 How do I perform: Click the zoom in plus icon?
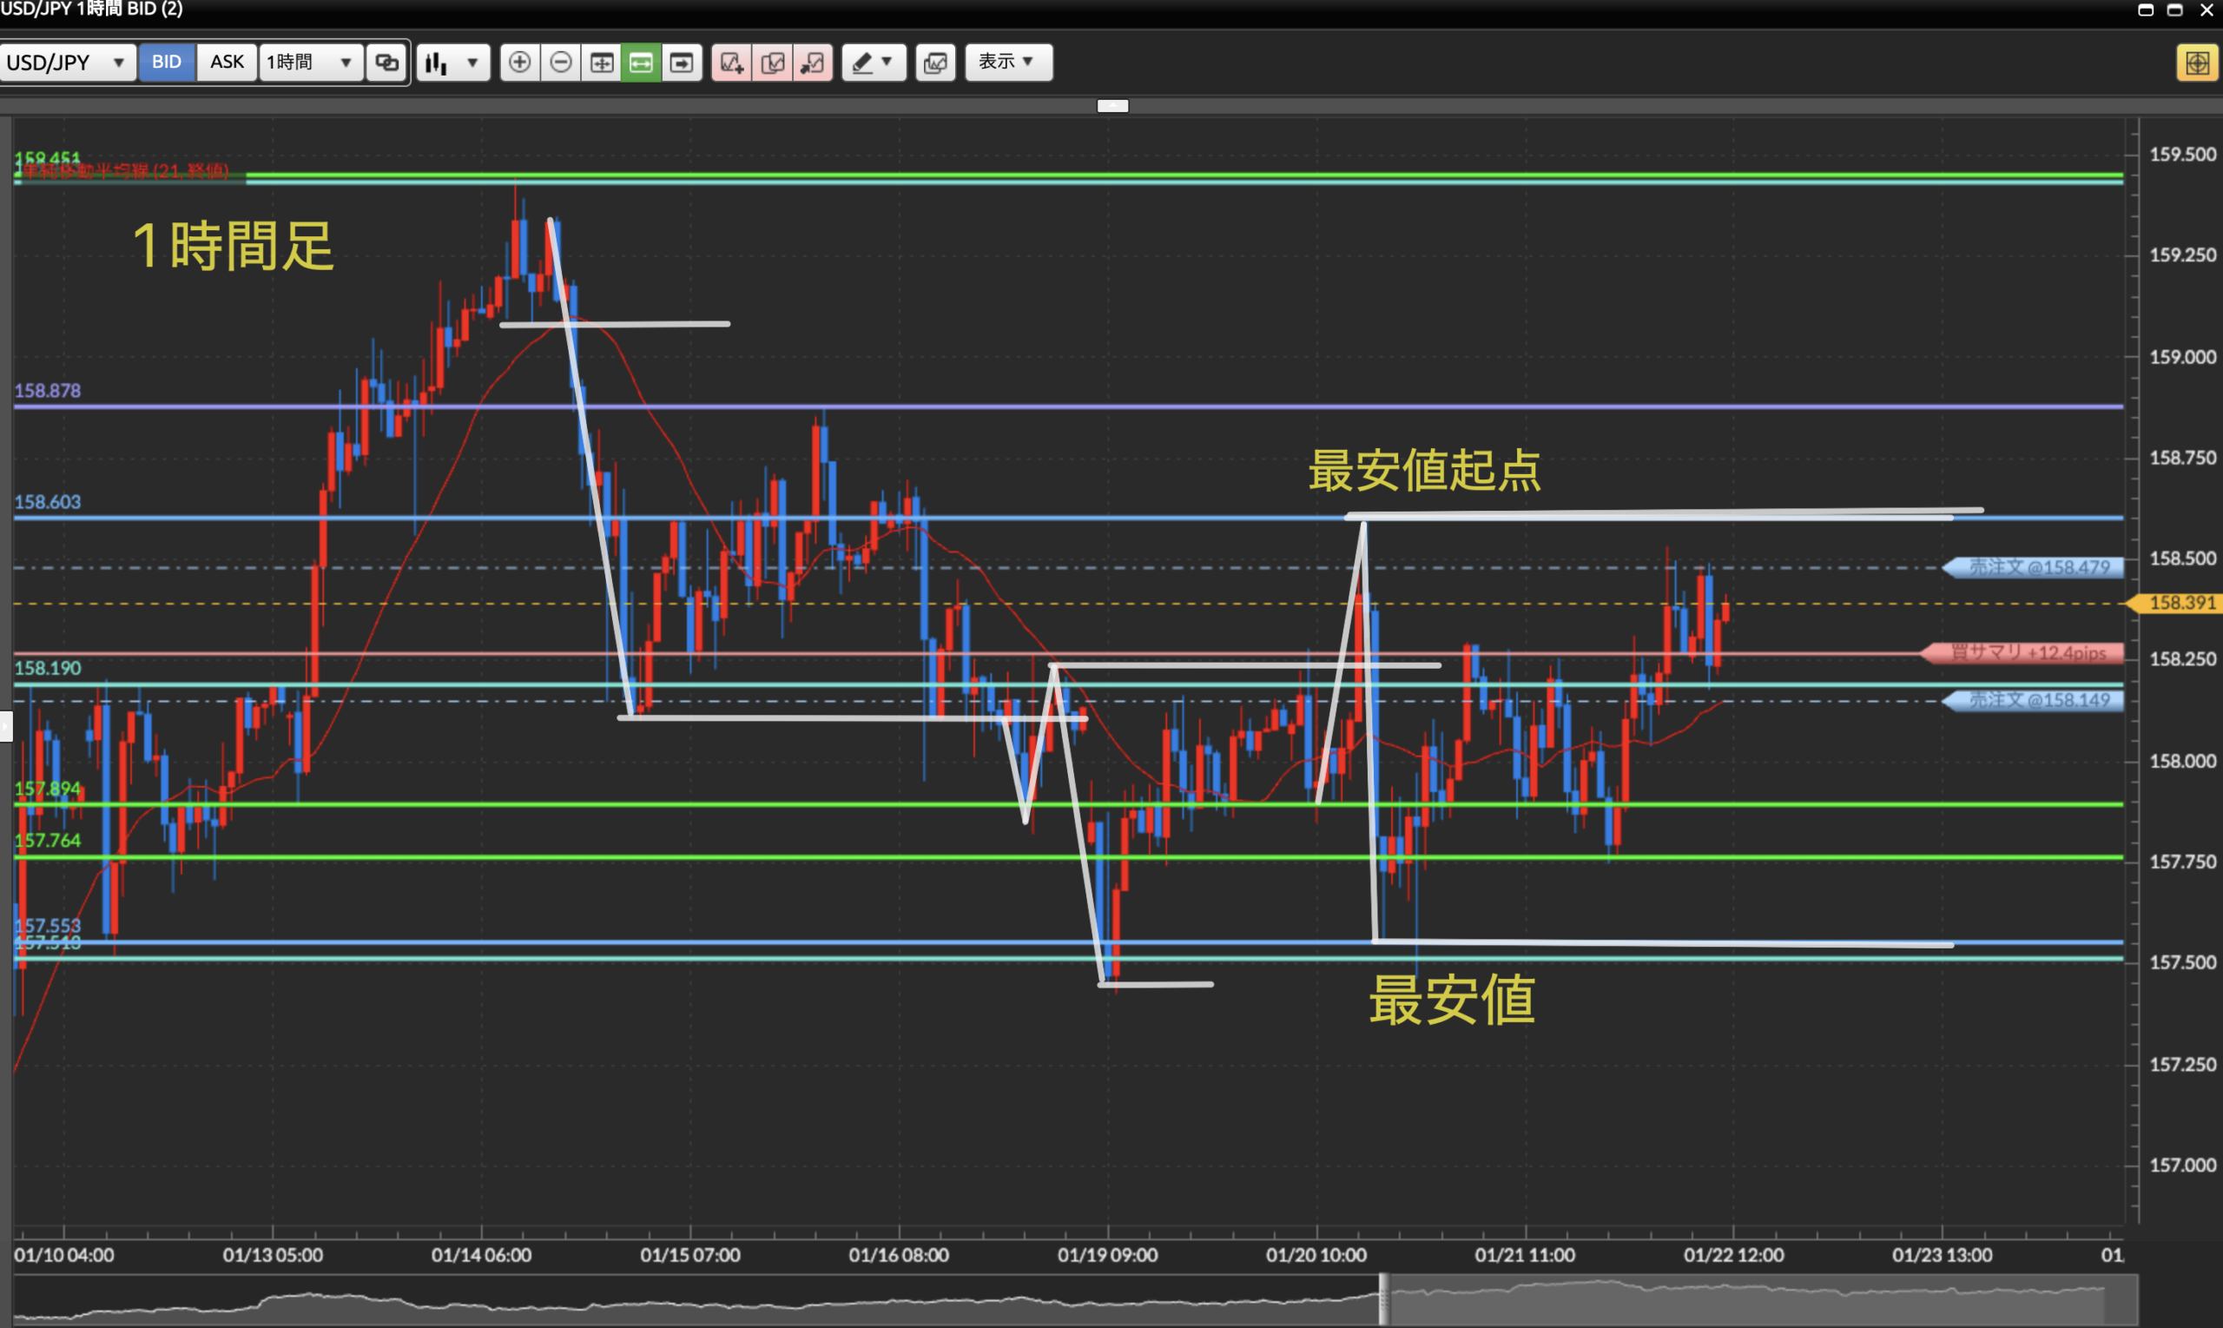520,62
